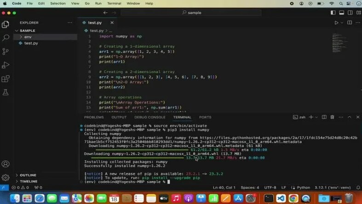Open Explorer Views and More Actions ellipsis

point(70,23)
